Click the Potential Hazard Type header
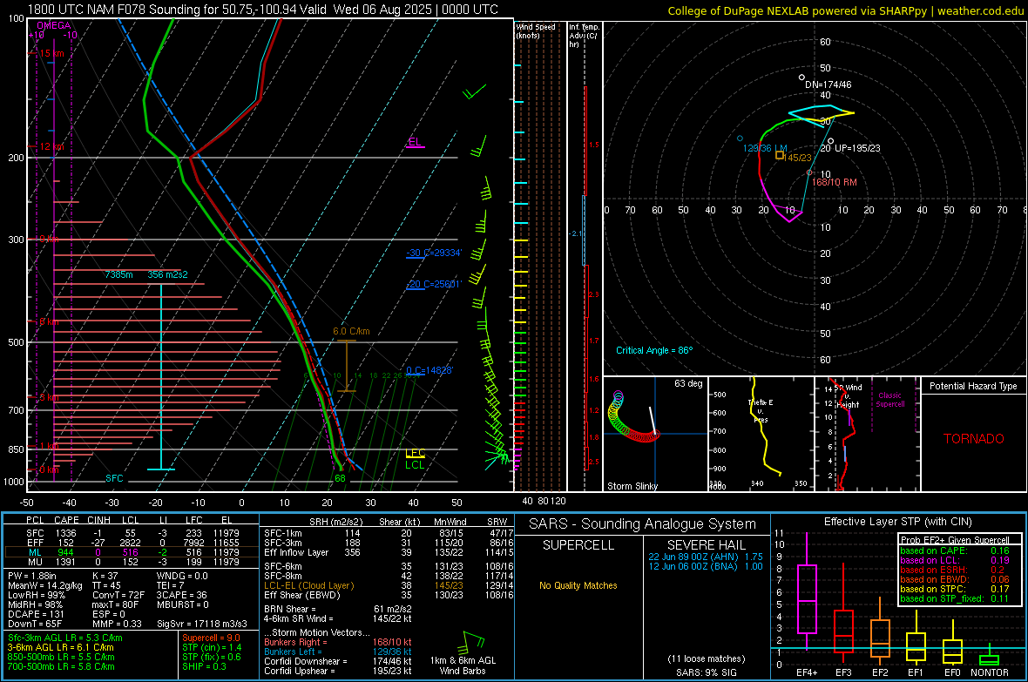Image resolution: width=1028 pixels, height=682 pixels. (x=973, y=386)
